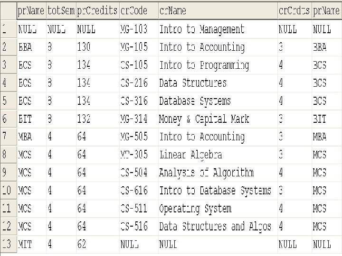Select the top-left corner select-all cell

coord(9,10)
